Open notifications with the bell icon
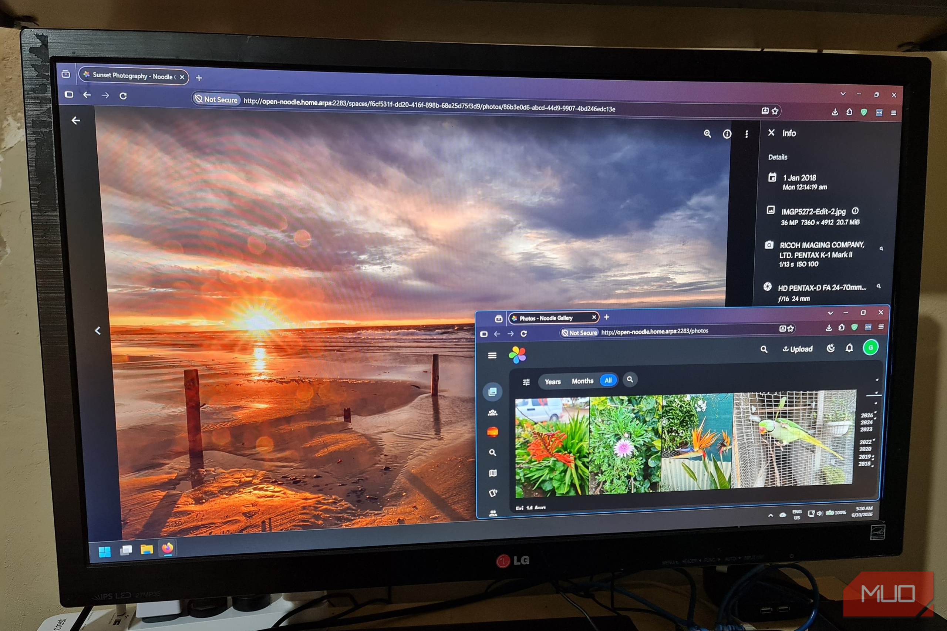This screenshot has height=631, width=947. tap(849, 348)
